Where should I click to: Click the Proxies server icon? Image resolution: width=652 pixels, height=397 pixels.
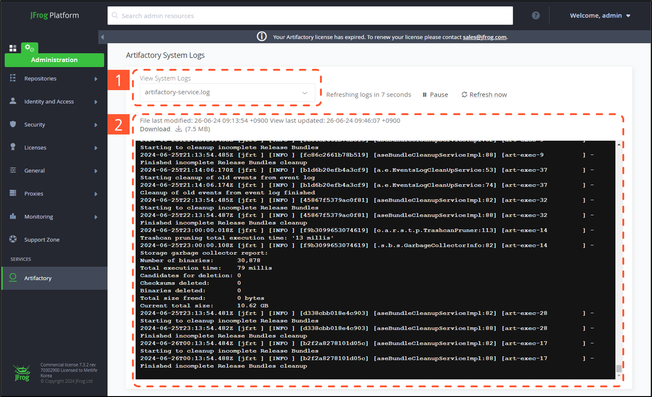click(13, 193)
